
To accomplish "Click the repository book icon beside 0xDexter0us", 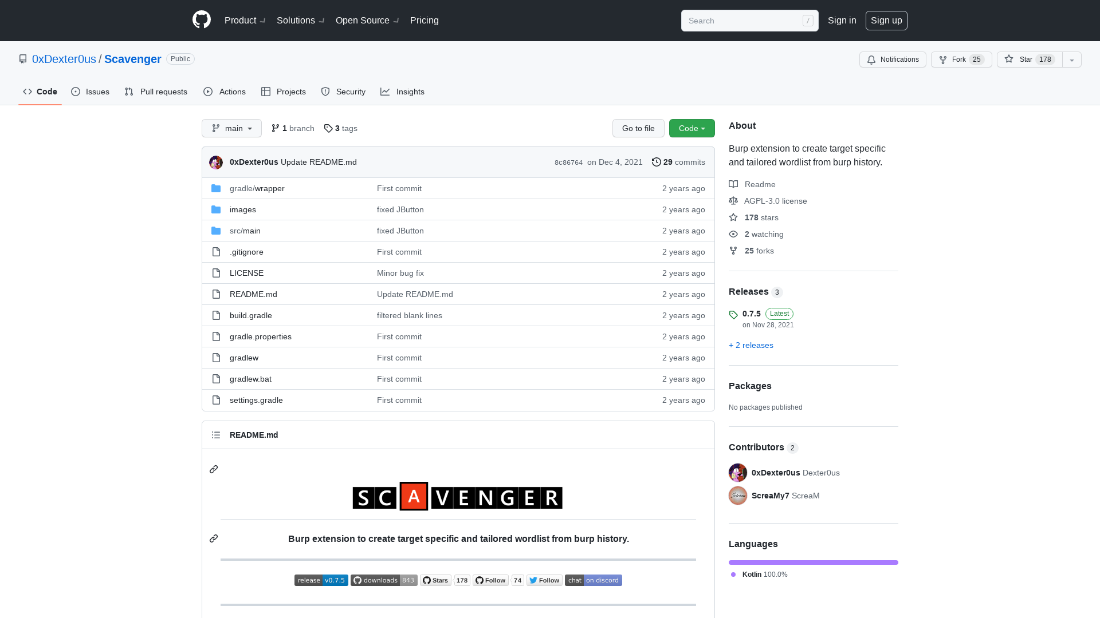I will pyautogui.click(x=23, y=59).
